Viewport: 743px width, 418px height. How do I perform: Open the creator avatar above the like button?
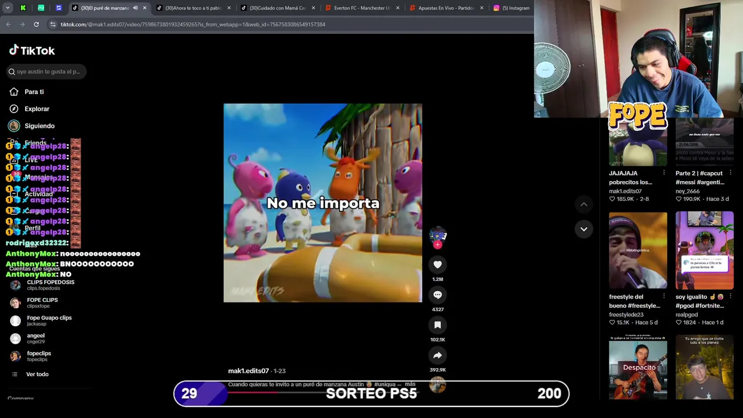tap(438, 235)
